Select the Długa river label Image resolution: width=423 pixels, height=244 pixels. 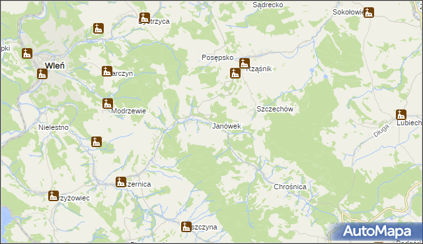pyautogui.click(x=381, y=131)
